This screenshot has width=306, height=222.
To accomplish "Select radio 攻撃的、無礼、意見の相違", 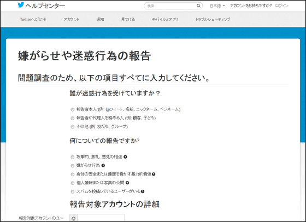I will click(x=73, y=157).
